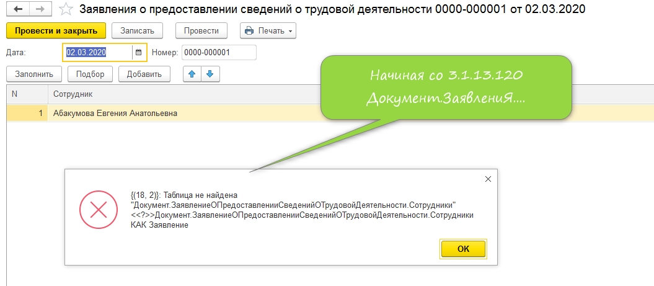Select the row number cell 1
This screenshot has height=286, width=654.
27,113
